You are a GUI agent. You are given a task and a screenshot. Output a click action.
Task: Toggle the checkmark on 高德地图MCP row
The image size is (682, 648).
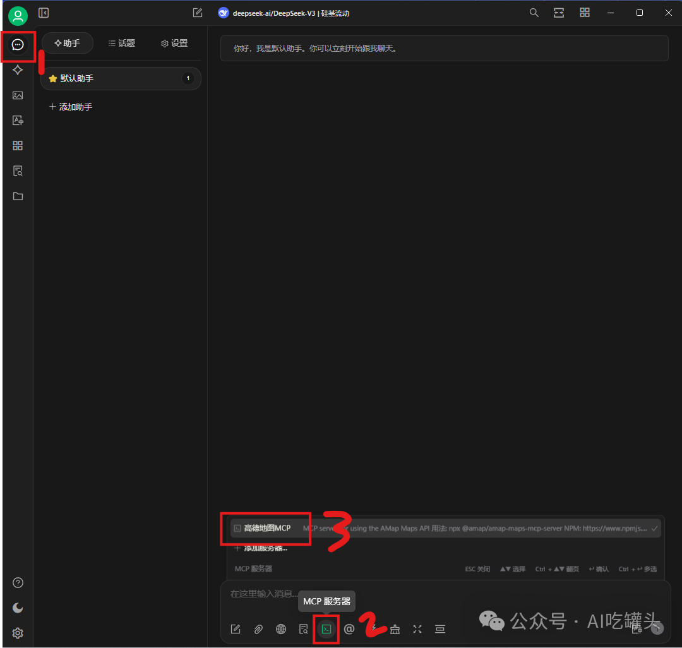point(654,529)
